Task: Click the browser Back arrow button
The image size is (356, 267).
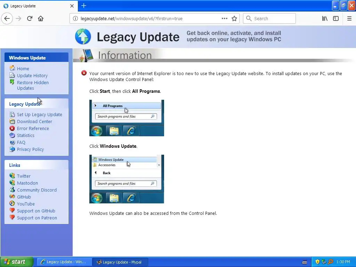Action: click(x=7, y=19)
